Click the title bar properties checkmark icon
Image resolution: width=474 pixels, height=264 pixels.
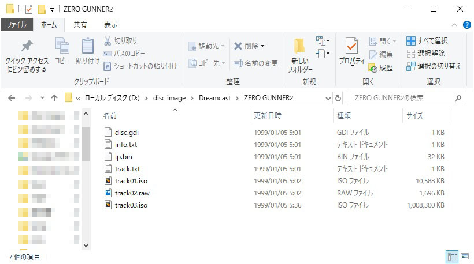(29, 9)
